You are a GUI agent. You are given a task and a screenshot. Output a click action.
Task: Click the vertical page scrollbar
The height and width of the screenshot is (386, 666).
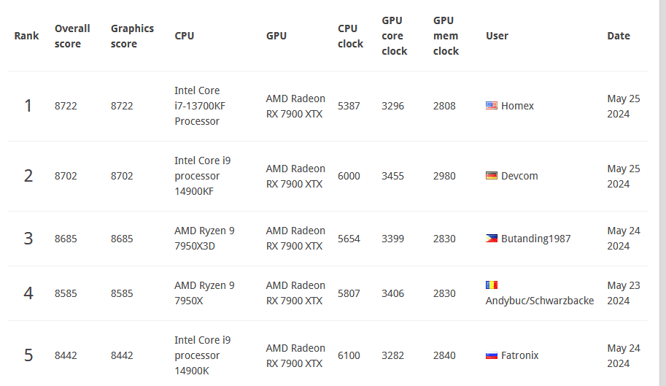pyautogui.click(x=662, y=193)
